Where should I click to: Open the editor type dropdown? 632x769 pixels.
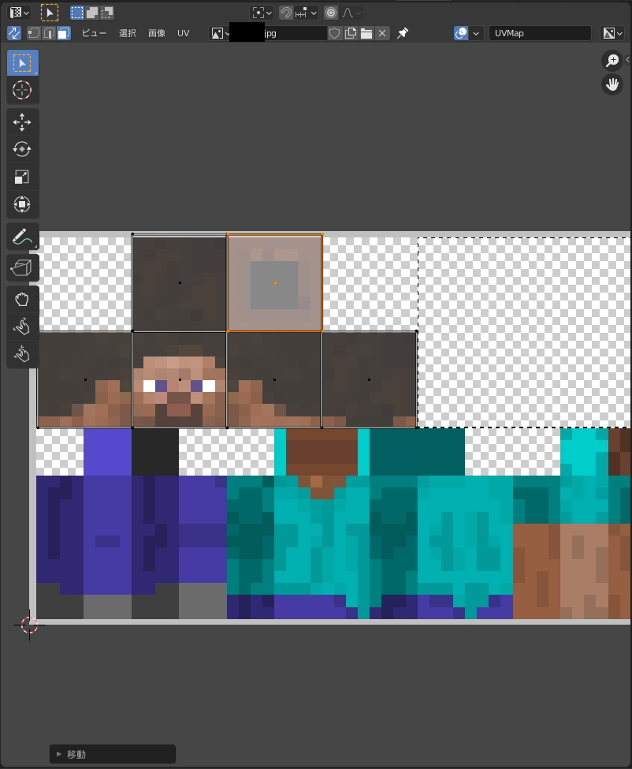click(20, 13)
